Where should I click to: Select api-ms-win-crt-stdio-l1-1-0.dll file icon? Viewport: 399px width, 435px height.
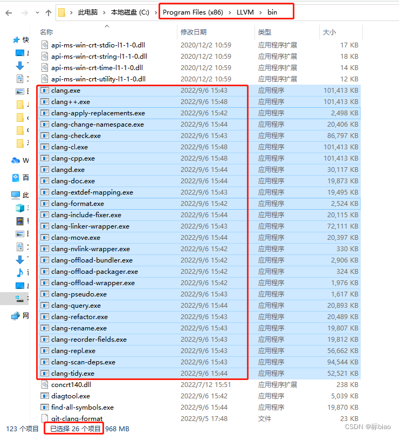tap(45, 45)
